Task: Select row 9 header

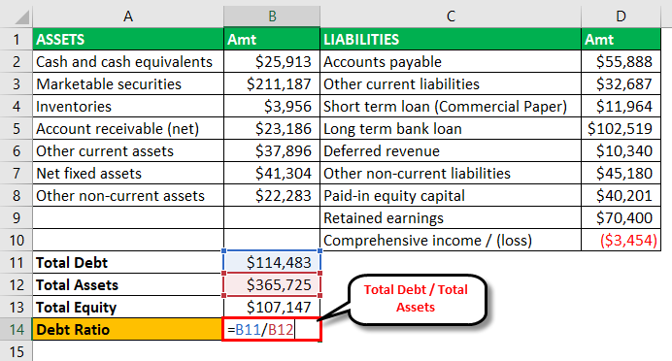Action: pos(17,217)
